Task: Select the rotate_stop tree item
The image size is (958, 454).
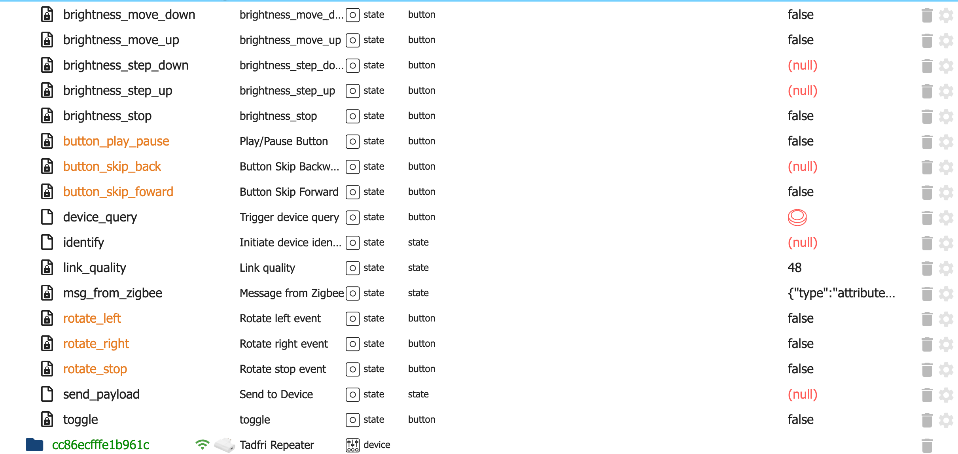Action: pos(95,369)
